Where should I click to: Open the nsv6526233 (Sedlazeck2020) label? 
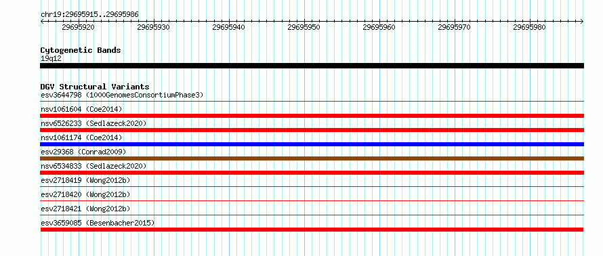pos(93,123)
